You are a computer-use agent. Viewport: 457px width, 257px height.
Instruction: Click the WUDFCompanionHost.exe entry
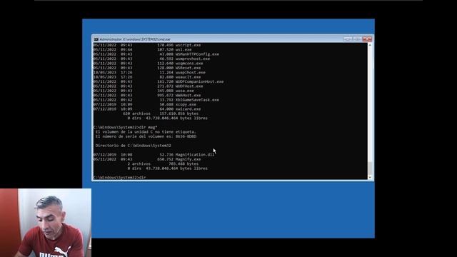(x=199, y=81)
